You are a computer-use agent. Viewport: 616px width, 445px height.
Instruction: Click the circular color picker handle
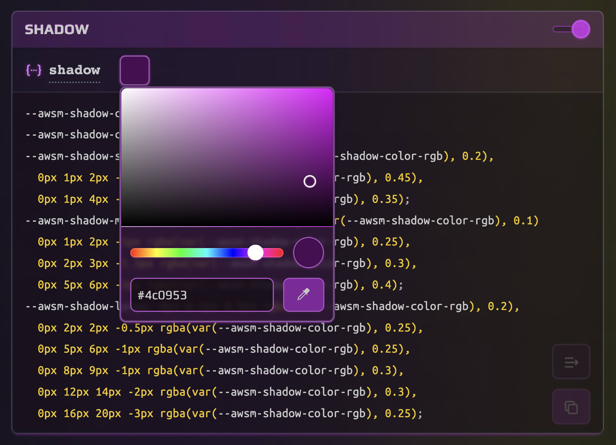(310, 181)
